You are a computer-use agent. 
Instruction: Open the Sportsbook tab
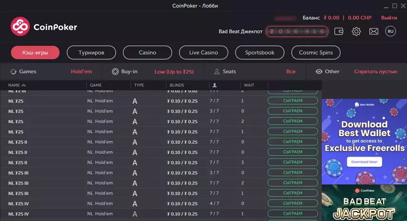pyautogui.click(x=260, y=53)
